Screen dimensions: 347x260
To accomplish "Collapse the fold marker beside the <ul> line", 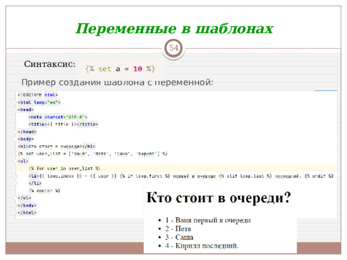I will coord(16,161).
